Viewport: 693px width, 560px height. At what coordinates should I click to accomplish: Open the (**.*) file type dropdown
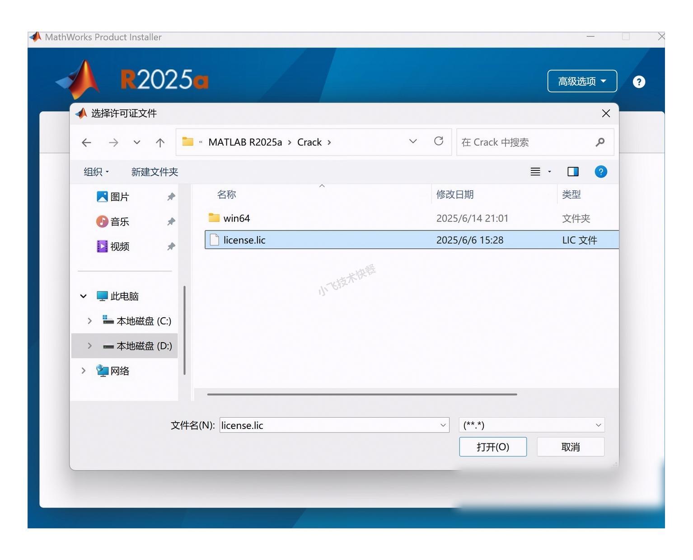532,425
